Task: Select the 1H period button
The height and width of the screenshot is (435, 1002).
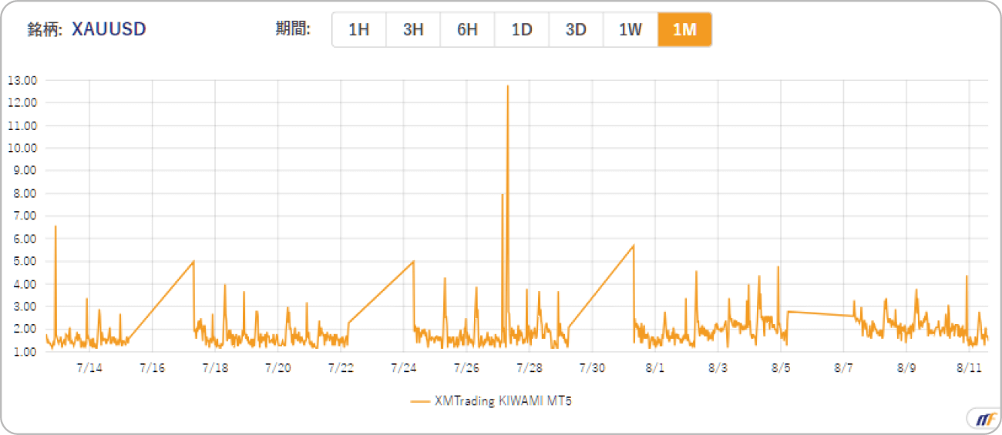Action: click(x=359, y=30)
